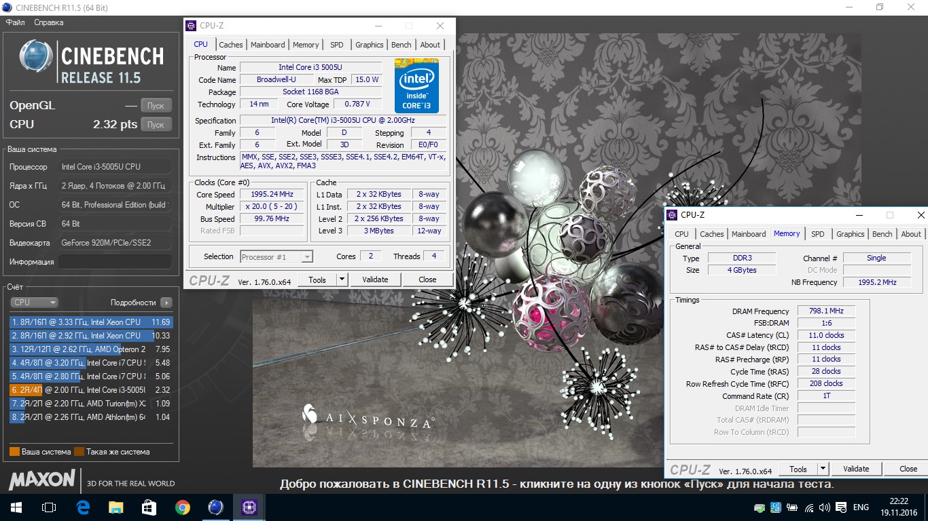Click the Core Speed value 1995.24 MHz
Screen dimensions: 928x521
[x=272, y=195]
